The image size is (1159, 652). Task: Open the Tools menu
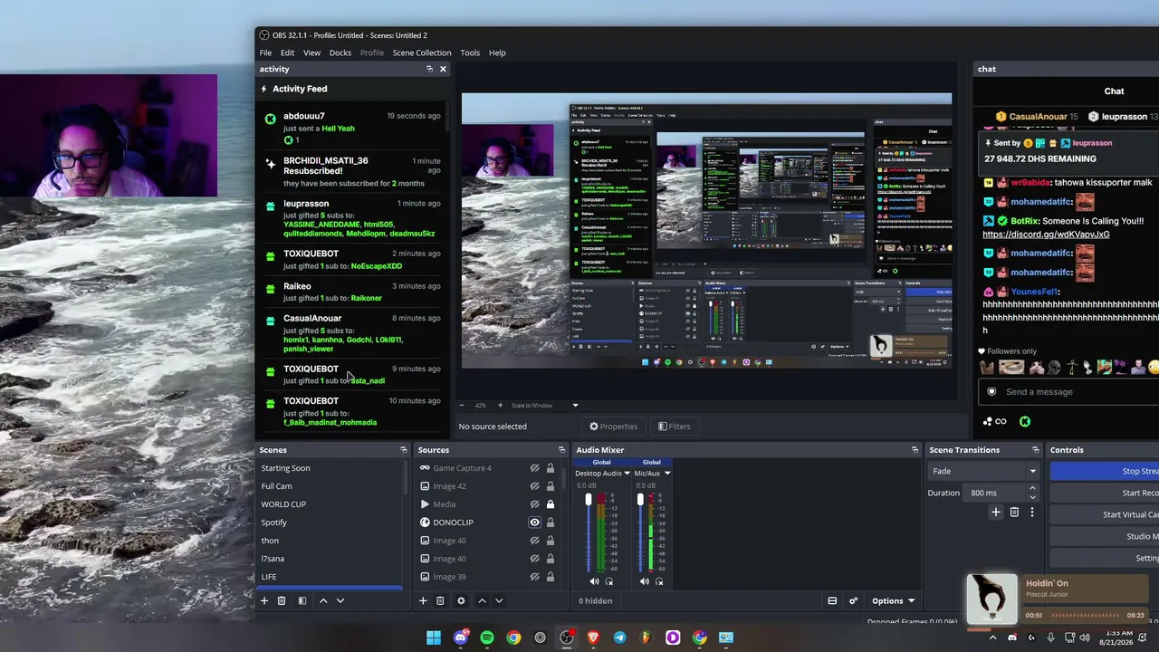coord(470,53)
